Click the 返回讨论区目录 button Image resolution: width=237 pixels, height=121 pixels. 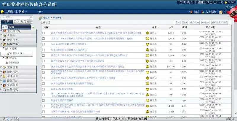(220, 23)
